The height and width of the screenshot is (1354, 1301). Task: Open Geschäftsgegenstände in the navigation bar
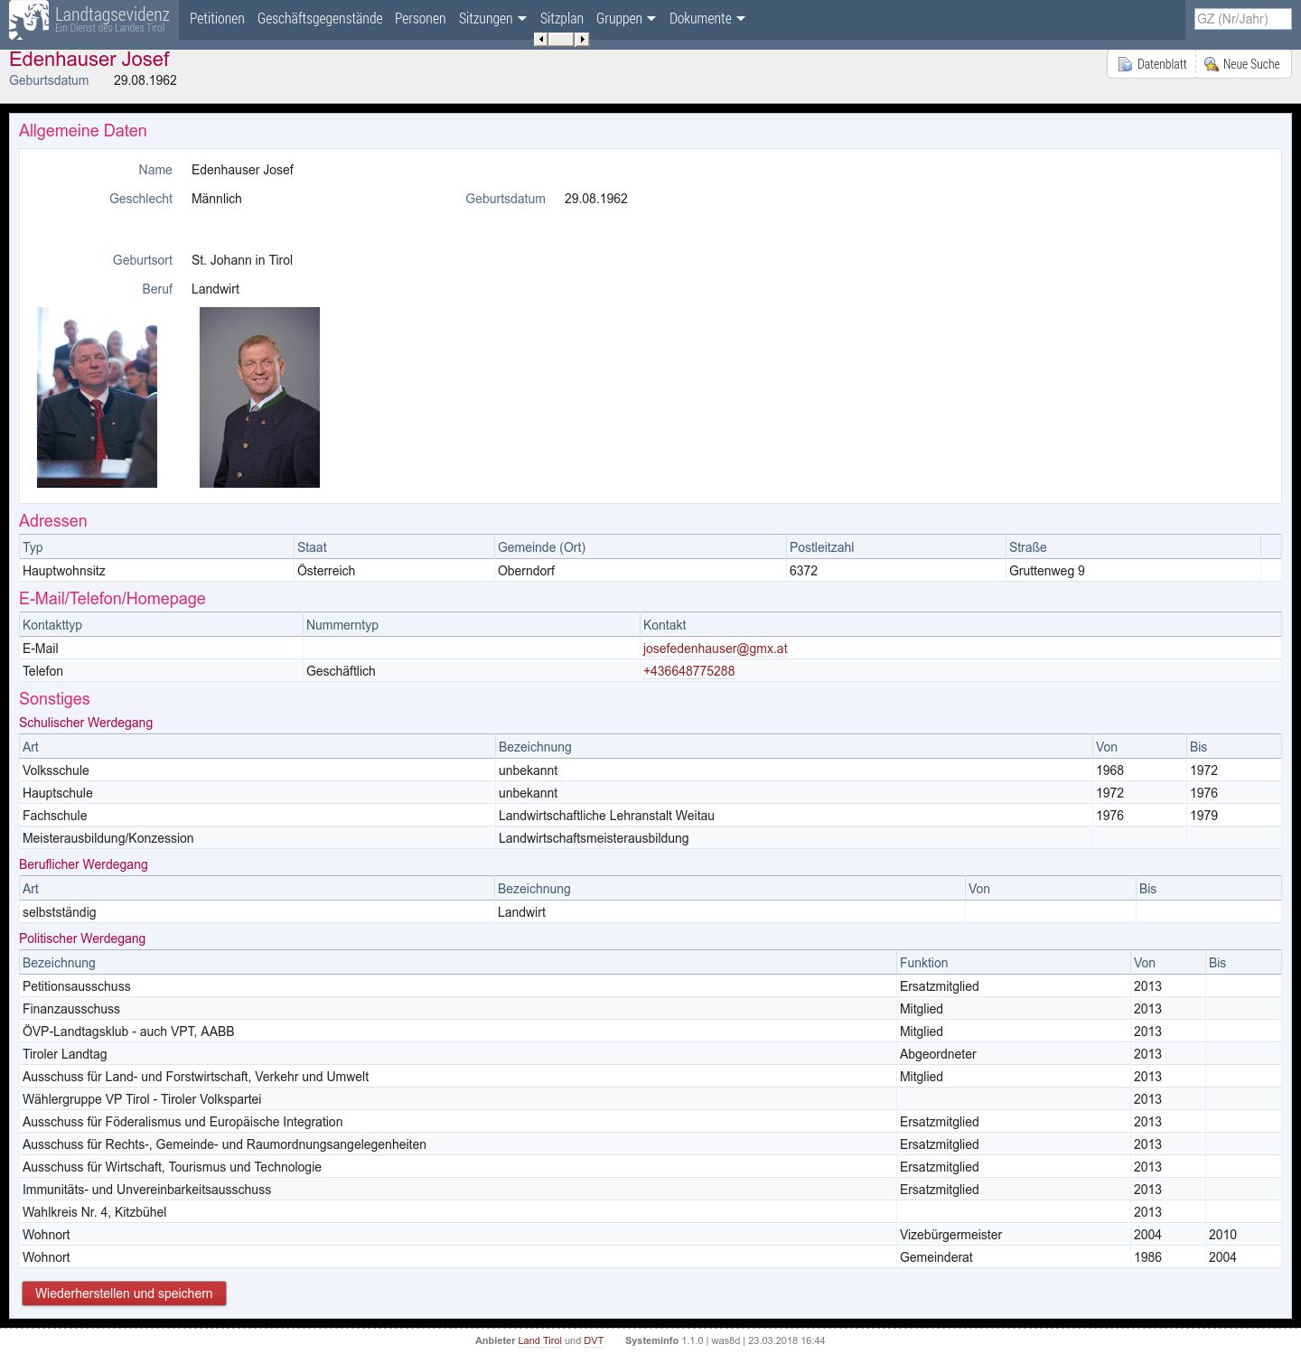(x=320, y=18)
